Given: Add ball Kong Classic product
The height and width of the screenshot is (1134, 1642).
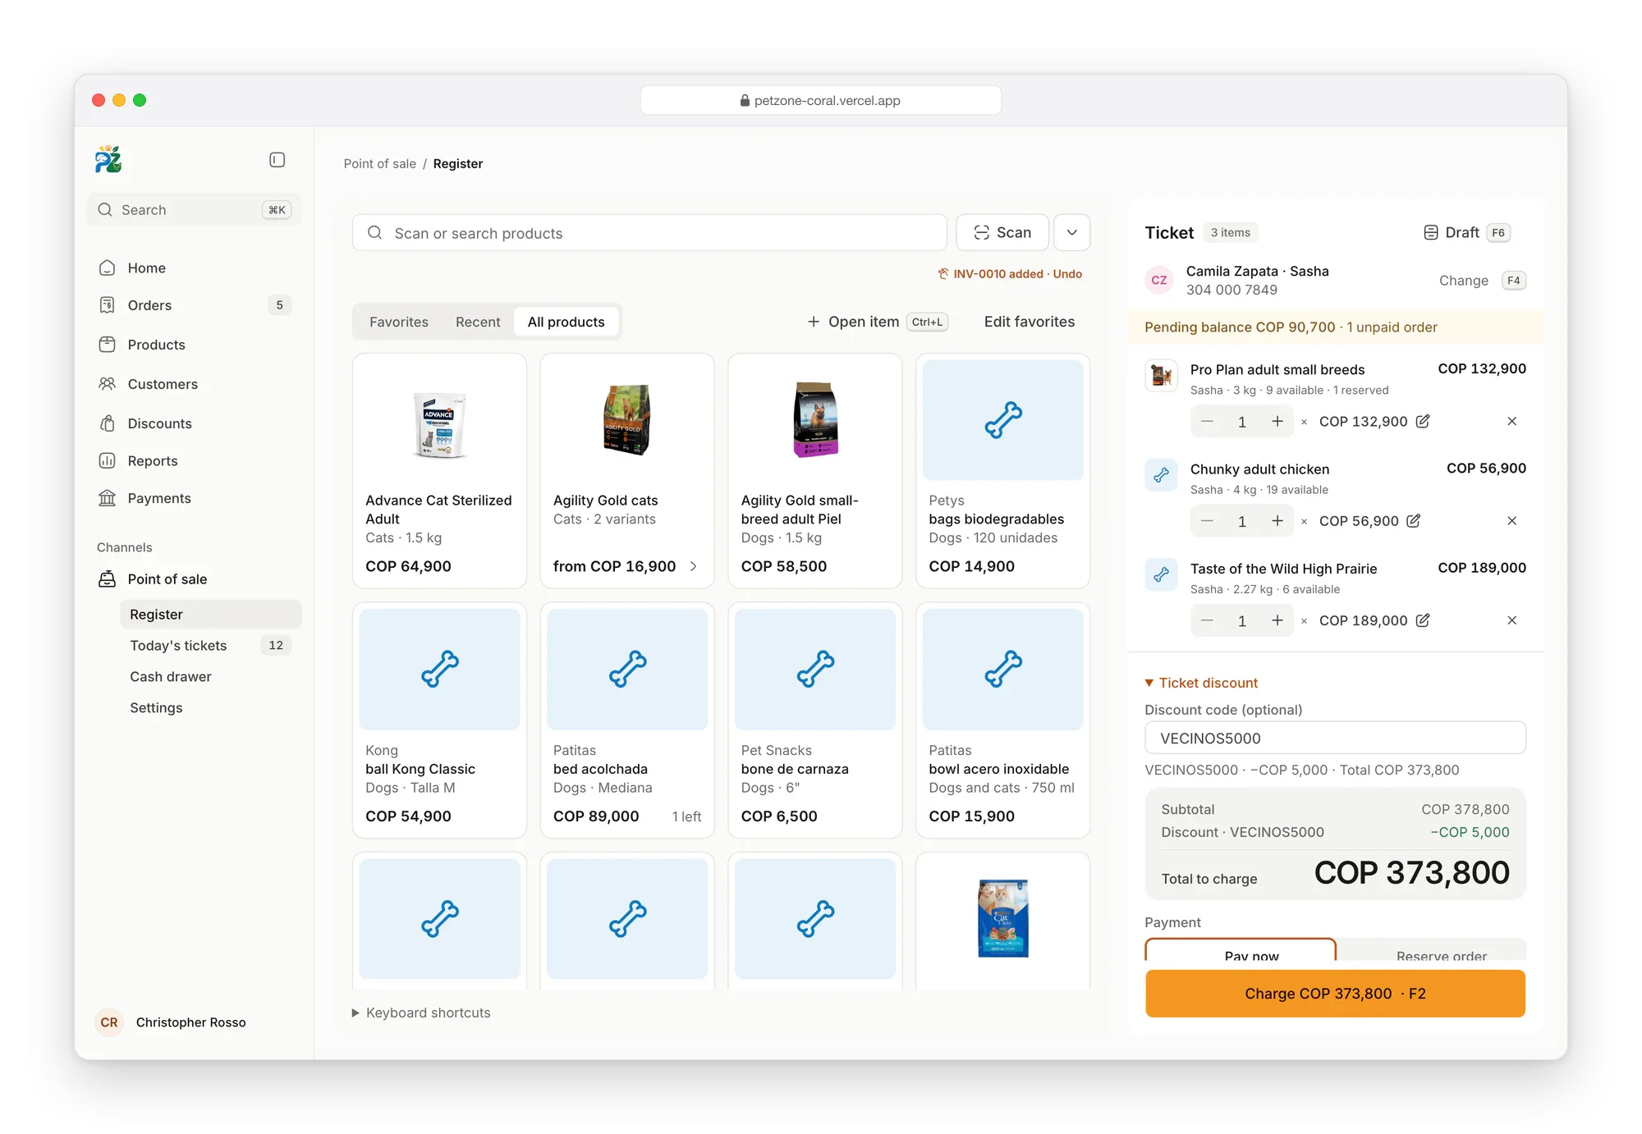Looking at the screenshot, I should click(x=439, y=720).
